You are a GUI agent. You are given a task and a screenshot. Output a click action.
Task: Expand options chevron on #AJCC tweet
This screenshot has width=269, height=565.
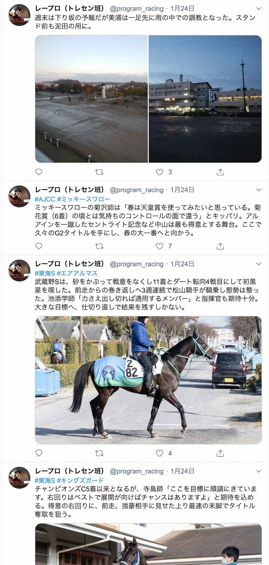click(x=259, y=190)
